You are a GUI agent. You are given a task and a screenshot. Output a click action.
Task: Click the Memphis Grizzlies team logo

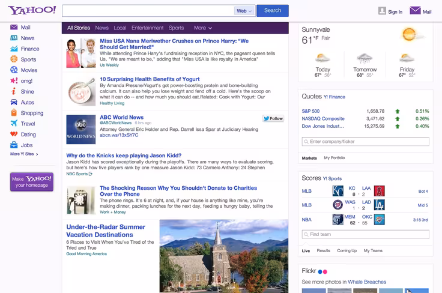tap(338, 220)
